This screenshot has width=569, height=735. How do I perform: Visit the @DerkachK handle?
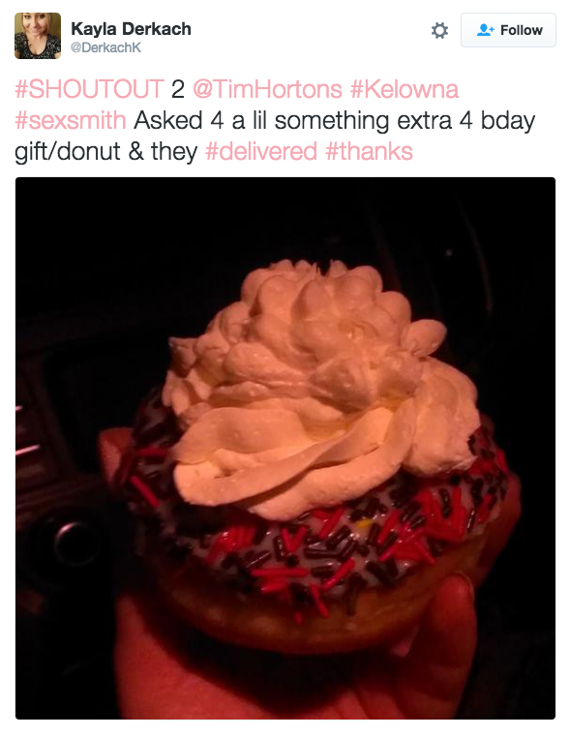105,47
